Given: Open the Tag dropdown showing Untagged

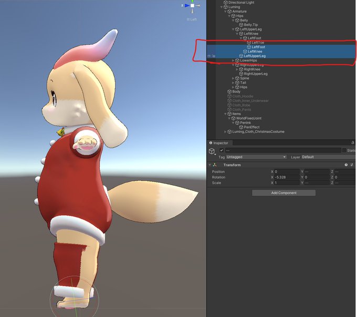Looking at the screenshot, I should 256,157.
